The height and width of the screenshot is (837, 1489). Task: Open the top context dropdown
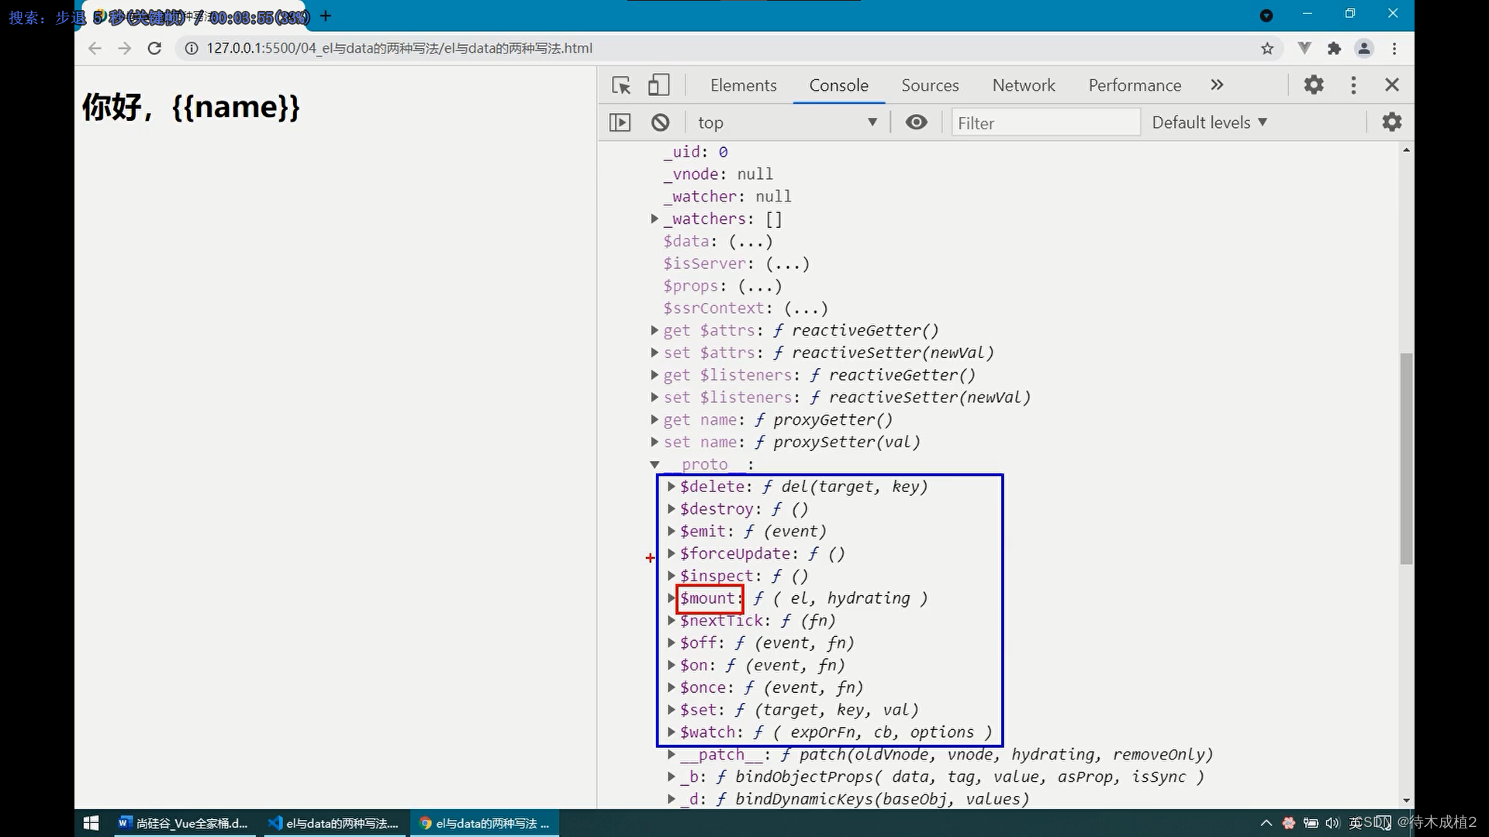pos(786,122)
